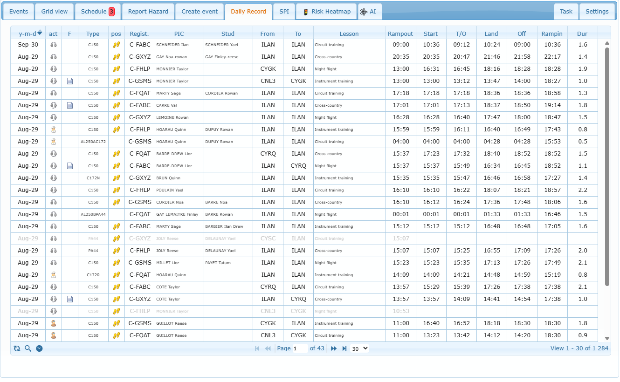Open the Schedule tab
The width and height of the screenshot is (620, 382).
click(97, 12)
